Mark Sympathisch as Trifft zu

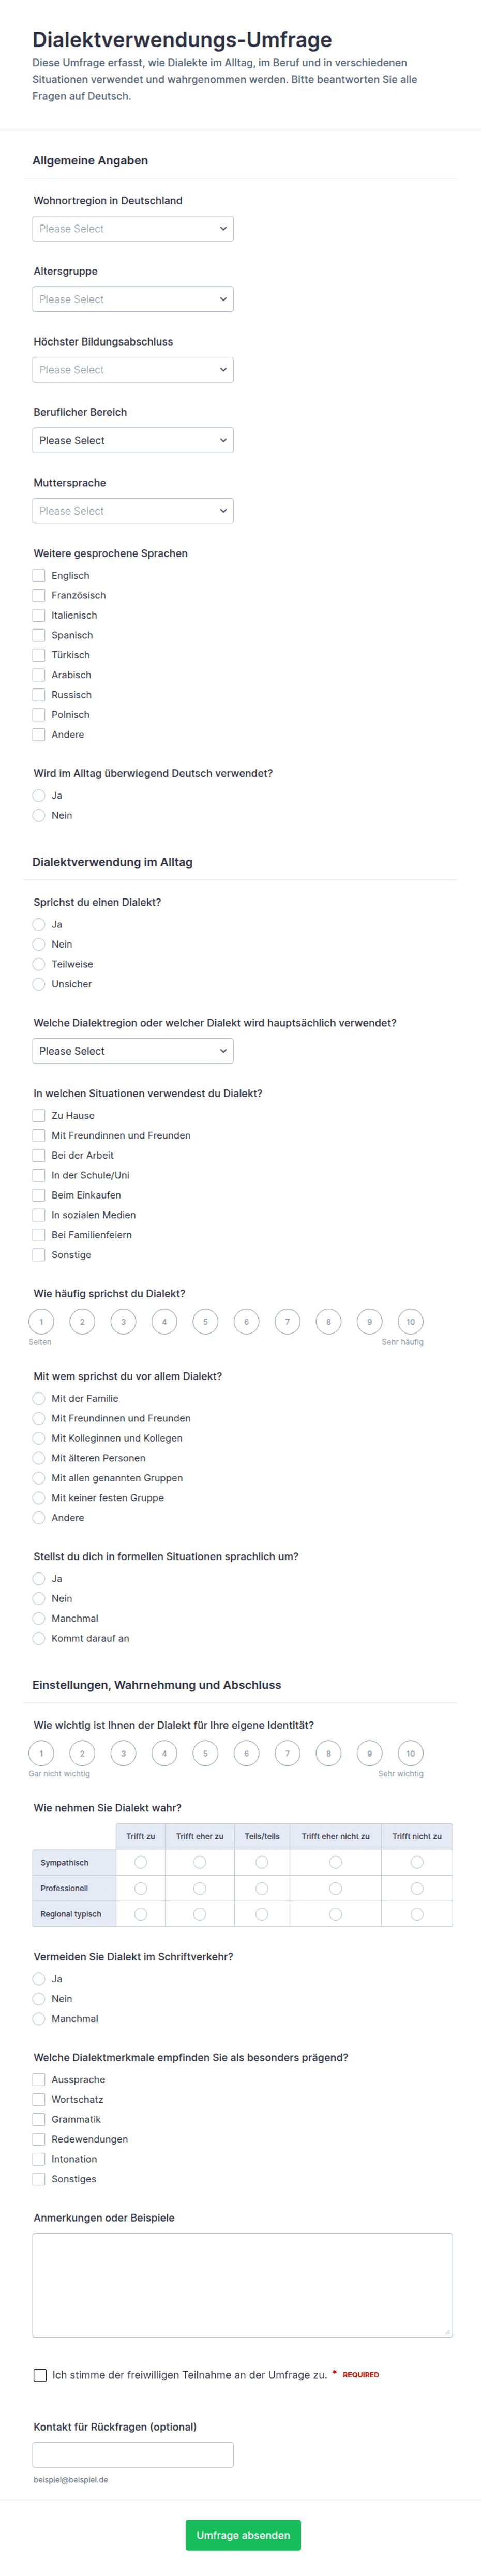(x=141, y=1862)
